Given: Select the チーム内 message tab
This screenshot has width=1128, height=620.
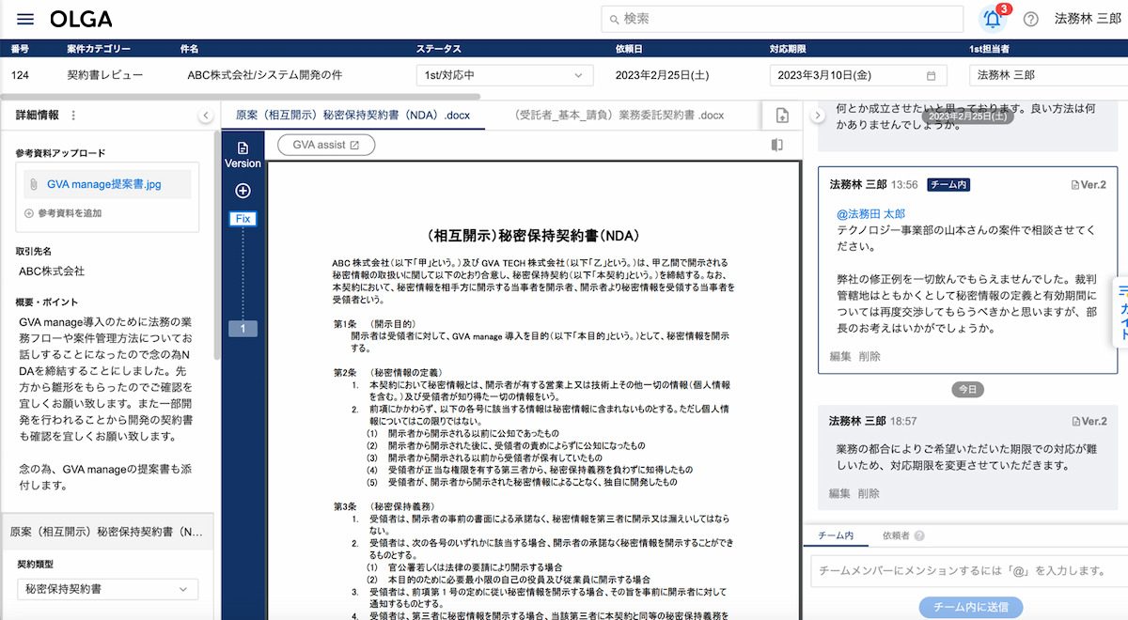Looking at the screenshot, I should coord(836,535).
